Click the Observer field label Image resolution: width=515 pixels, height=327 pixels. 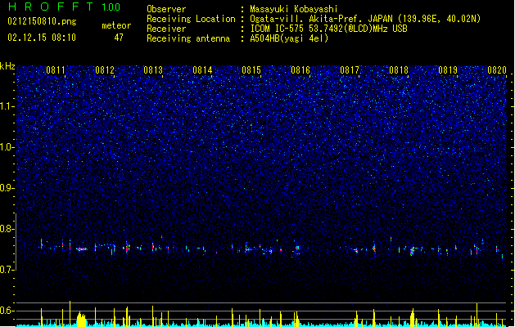[x=166, y=9]
